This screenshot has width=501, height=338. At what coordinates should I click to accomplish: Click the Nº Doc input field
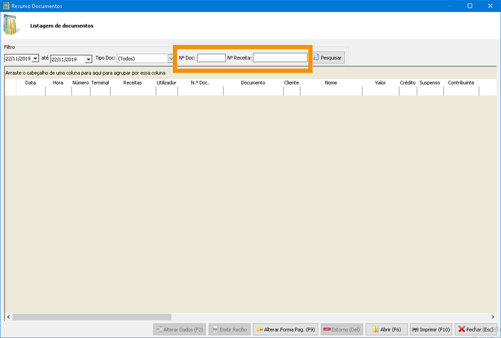click(211, 58)
